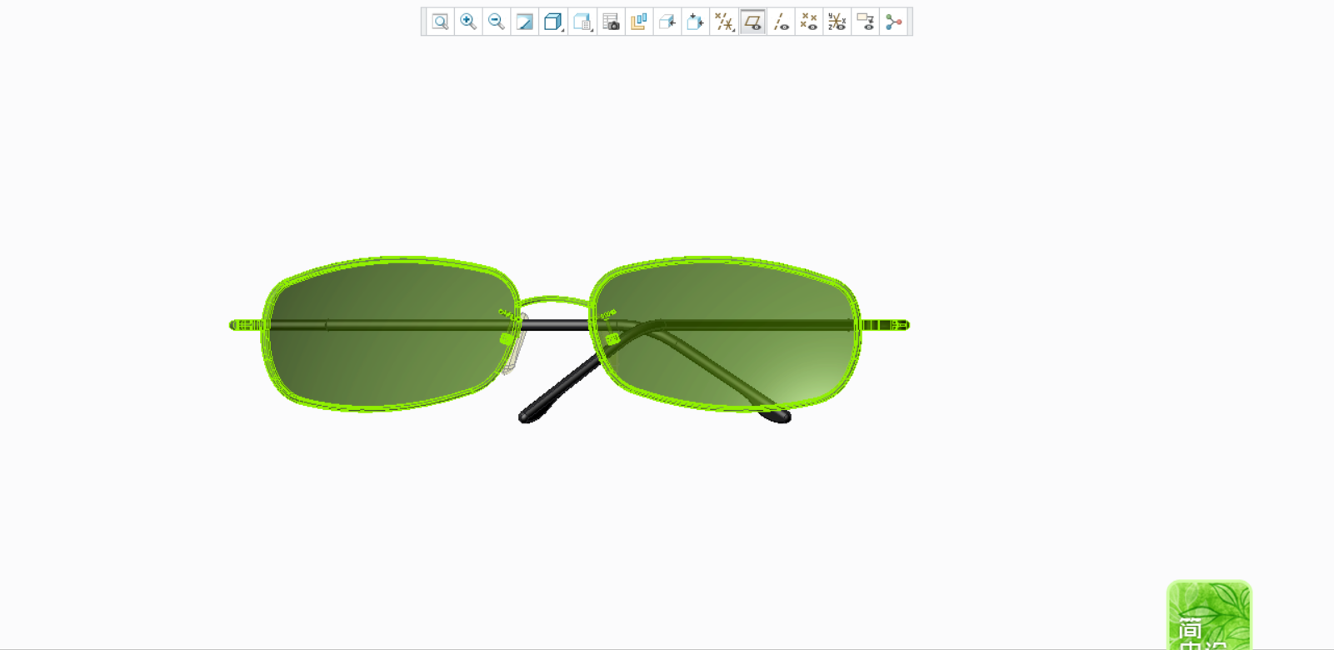Viewport: 1334px width, 650px height.
Task: Toggle the Point Display button
Action: (x=809, y=22)
